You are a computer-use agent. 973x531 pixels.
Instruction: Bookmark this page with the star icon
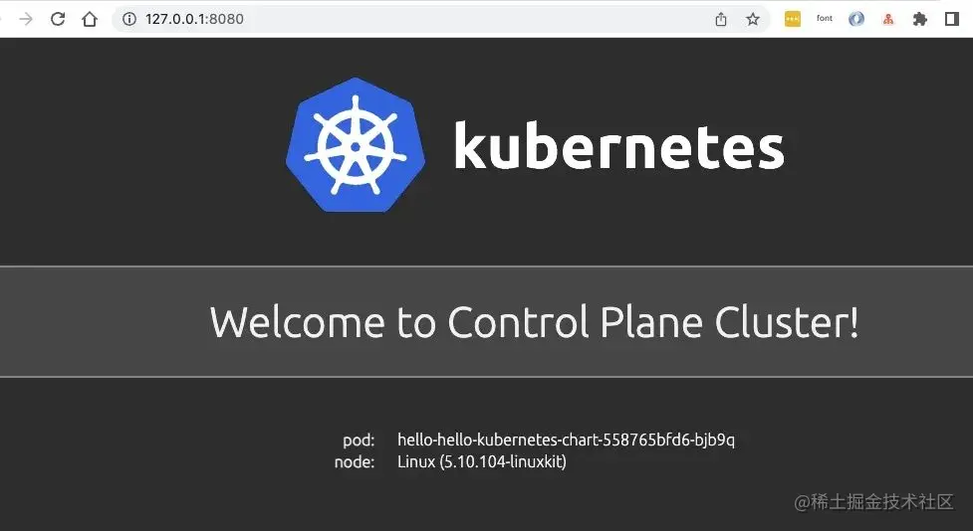pyautogui.click(x=753, y=19)
